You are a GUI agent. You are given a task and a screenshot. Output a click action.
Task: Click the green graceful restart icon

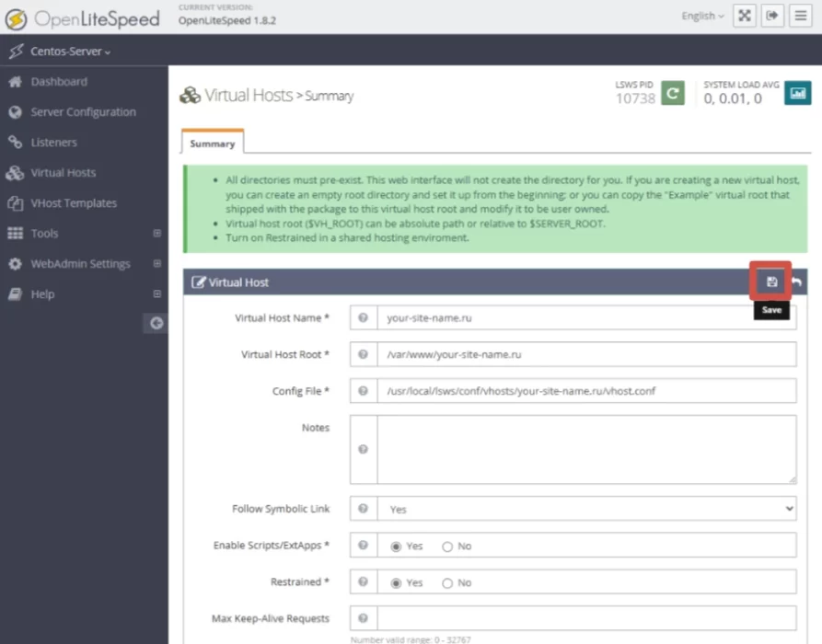(x=673, y=93)
